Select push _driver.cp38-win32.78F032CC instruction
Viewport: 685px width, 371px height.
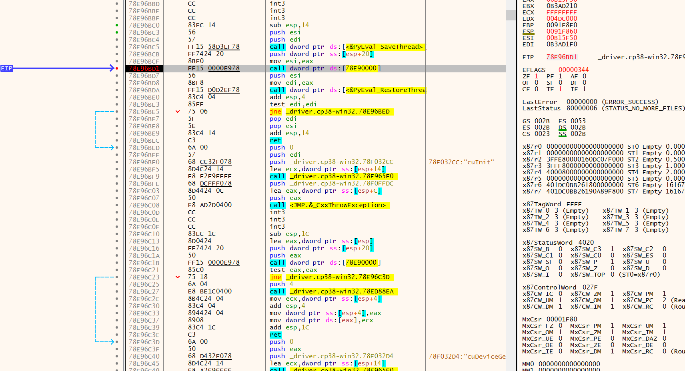[x=331, y=162]
